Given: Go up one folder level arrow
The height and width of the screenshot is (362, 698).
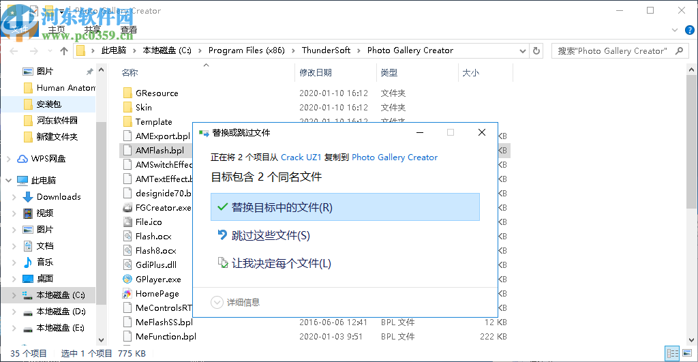Looking at the screenshot, I should pos(63,50).
